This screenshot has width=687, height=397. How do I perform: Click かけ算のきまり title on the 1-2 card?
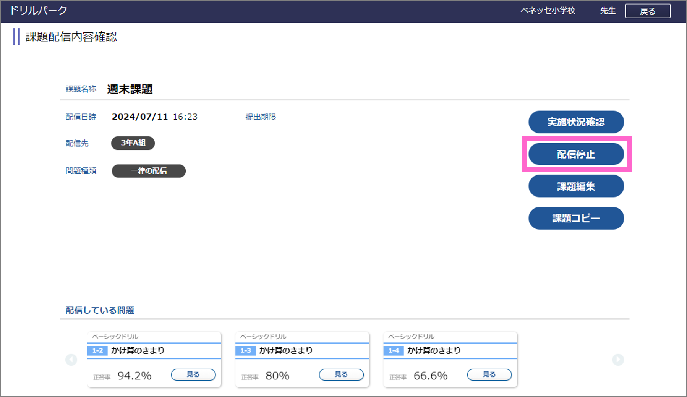tap(138, 350)
